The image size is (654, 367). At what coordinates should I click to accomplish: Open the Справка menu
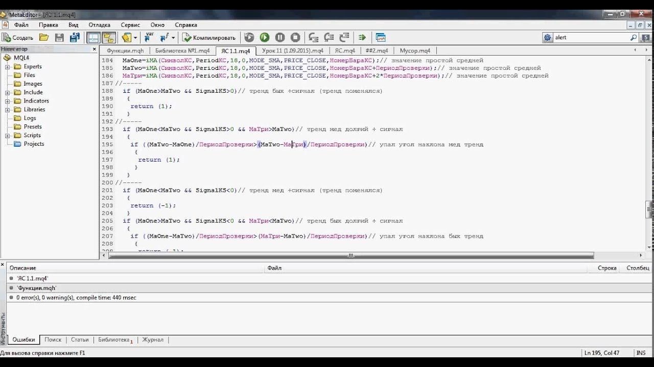[186, 24]
